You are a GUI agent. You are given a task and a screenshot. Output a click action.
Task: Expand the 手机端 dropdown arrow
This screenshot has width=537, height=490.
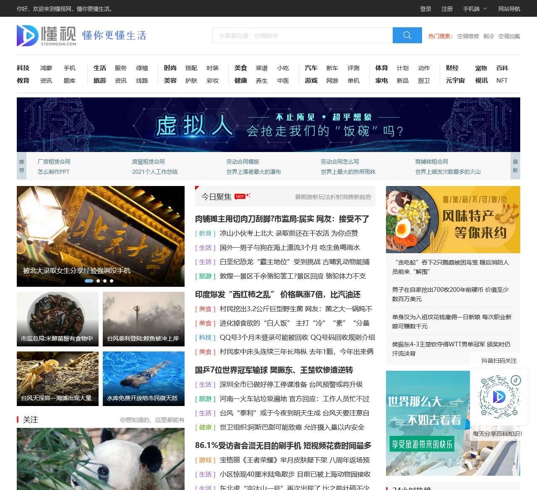(485, 8)
